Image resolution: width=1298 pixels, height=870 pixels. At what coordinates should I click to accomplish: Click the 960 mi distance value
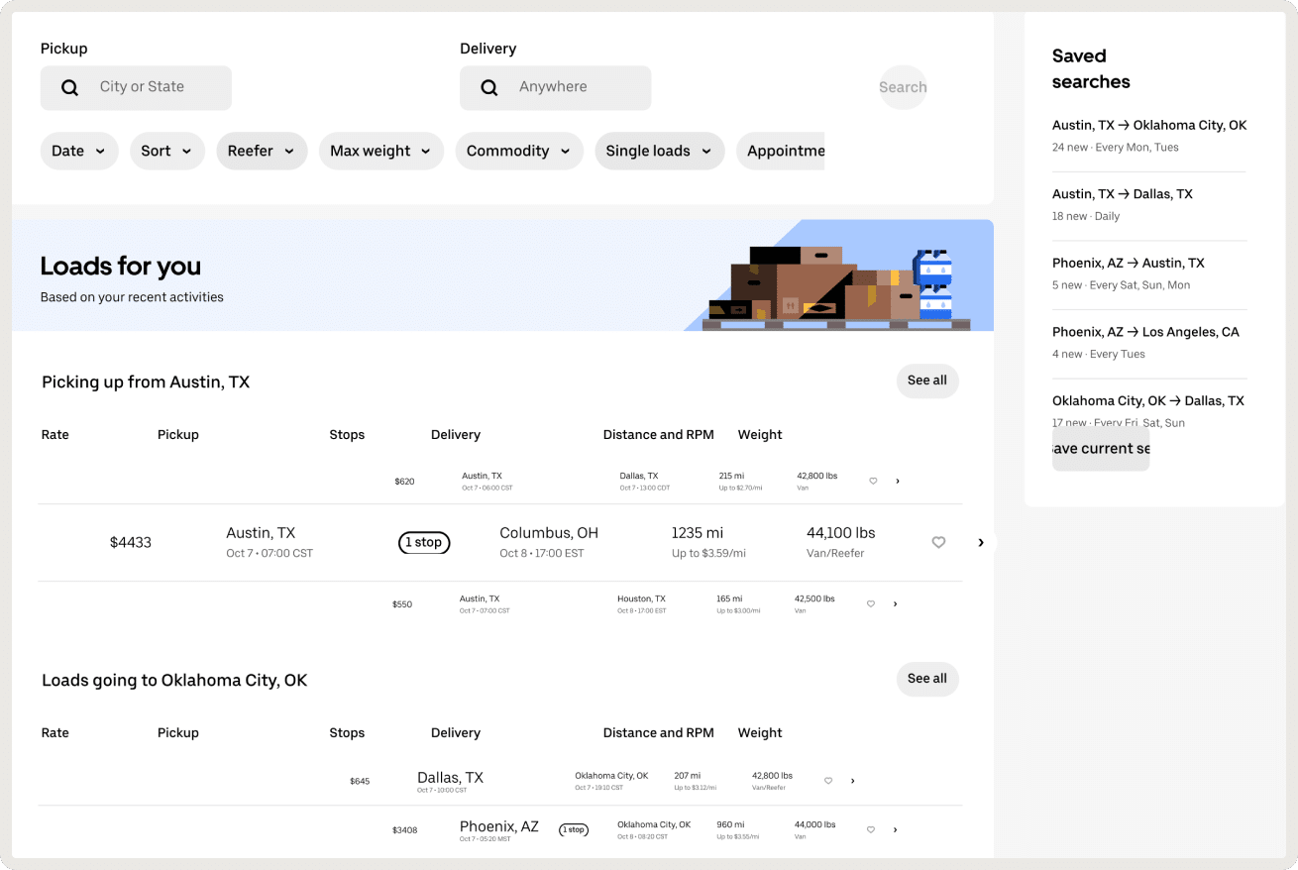click(x=730, y=824)
